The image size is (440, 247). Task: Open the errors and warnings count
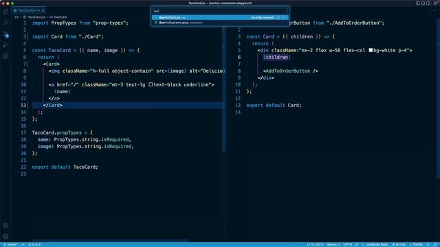(34, 244)
